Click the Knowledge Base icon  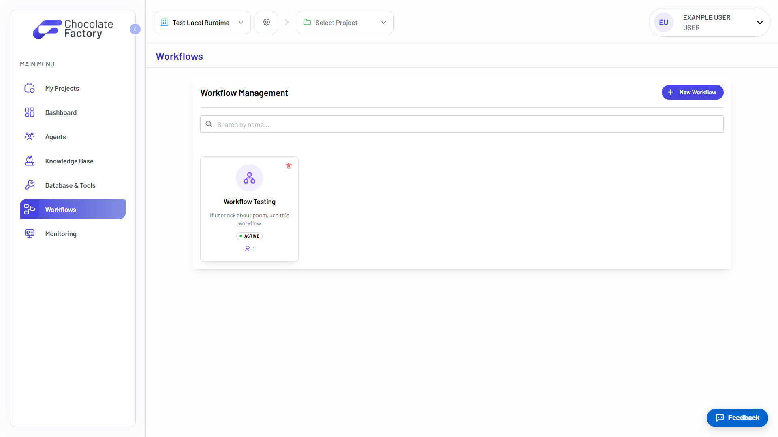pyautogui.click(x=30, y=161)
